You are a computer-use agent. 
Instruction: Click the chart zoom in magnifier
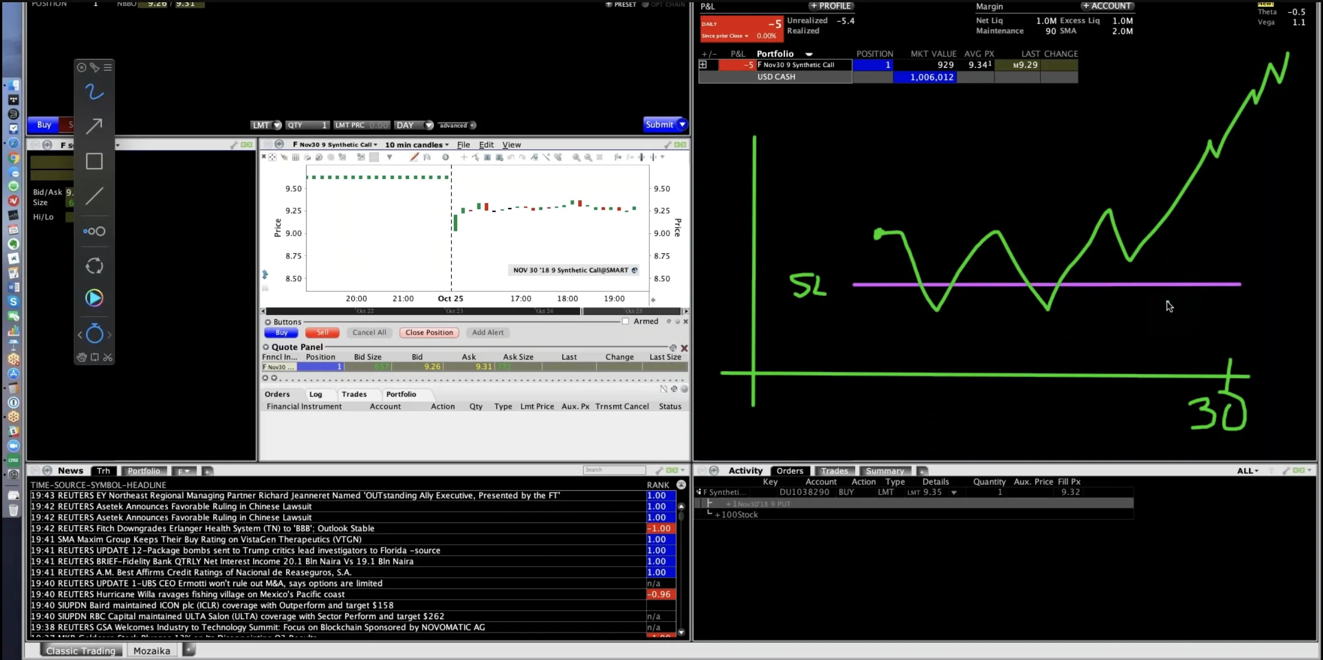click(x=576, y=158)
